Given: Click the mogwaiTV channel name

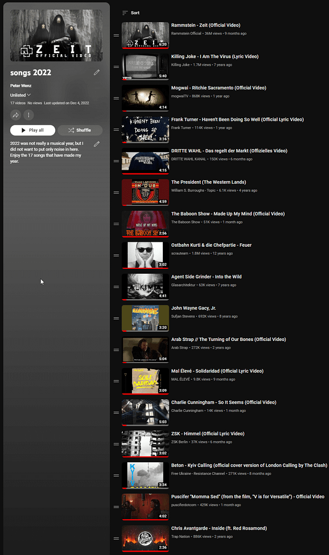Looking at the screenshot, I should point(180,96).
